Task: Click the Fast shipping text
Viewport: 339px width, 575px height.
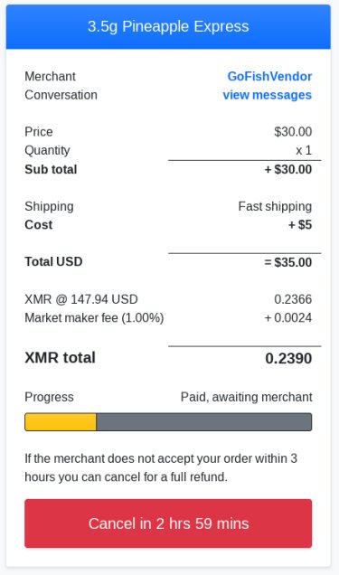Action: coord(275,206)
